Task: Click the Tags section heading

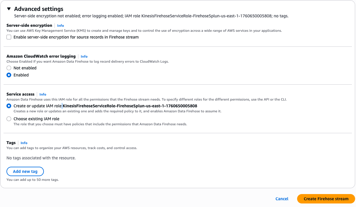Action: [11, 143]
